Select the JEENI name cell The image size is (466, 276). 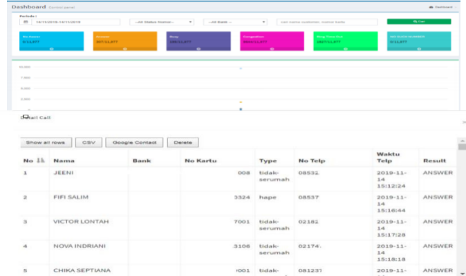point(64,172)
